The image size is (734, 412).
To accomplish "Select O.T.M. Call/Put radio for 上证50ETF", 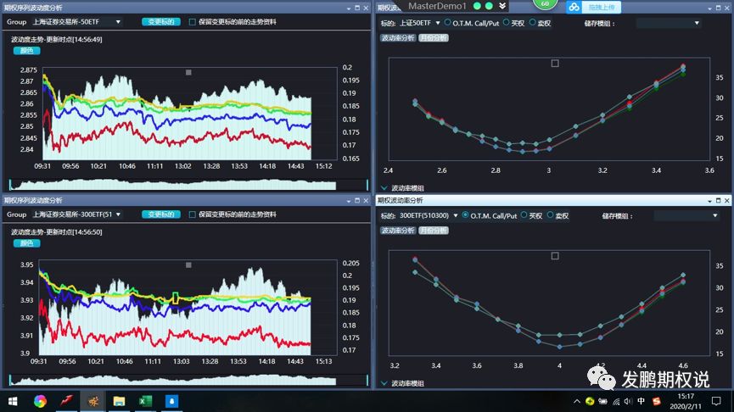I will [447, 22].
